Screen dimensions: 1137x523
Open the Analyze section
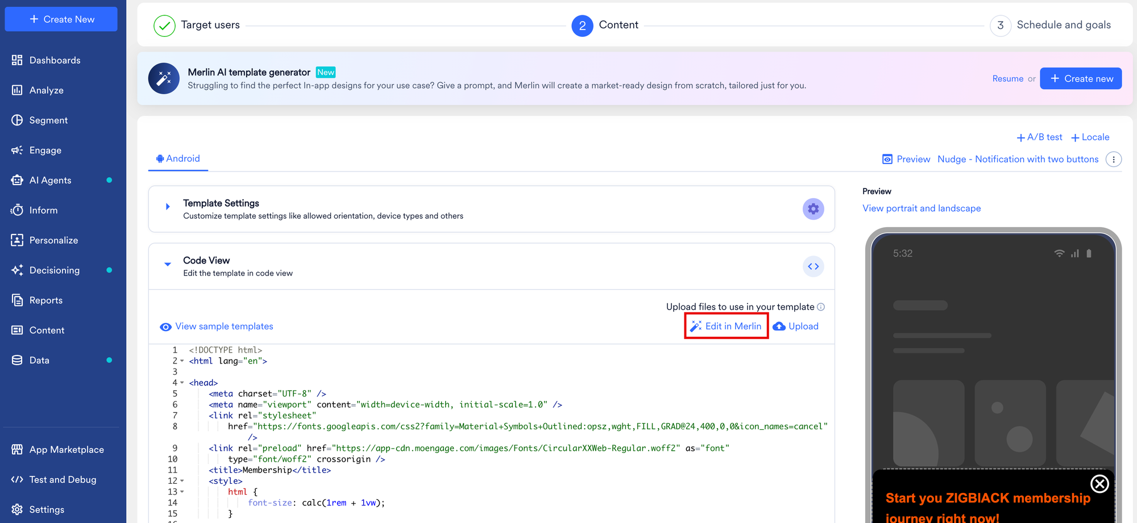[x=46, y=90]
